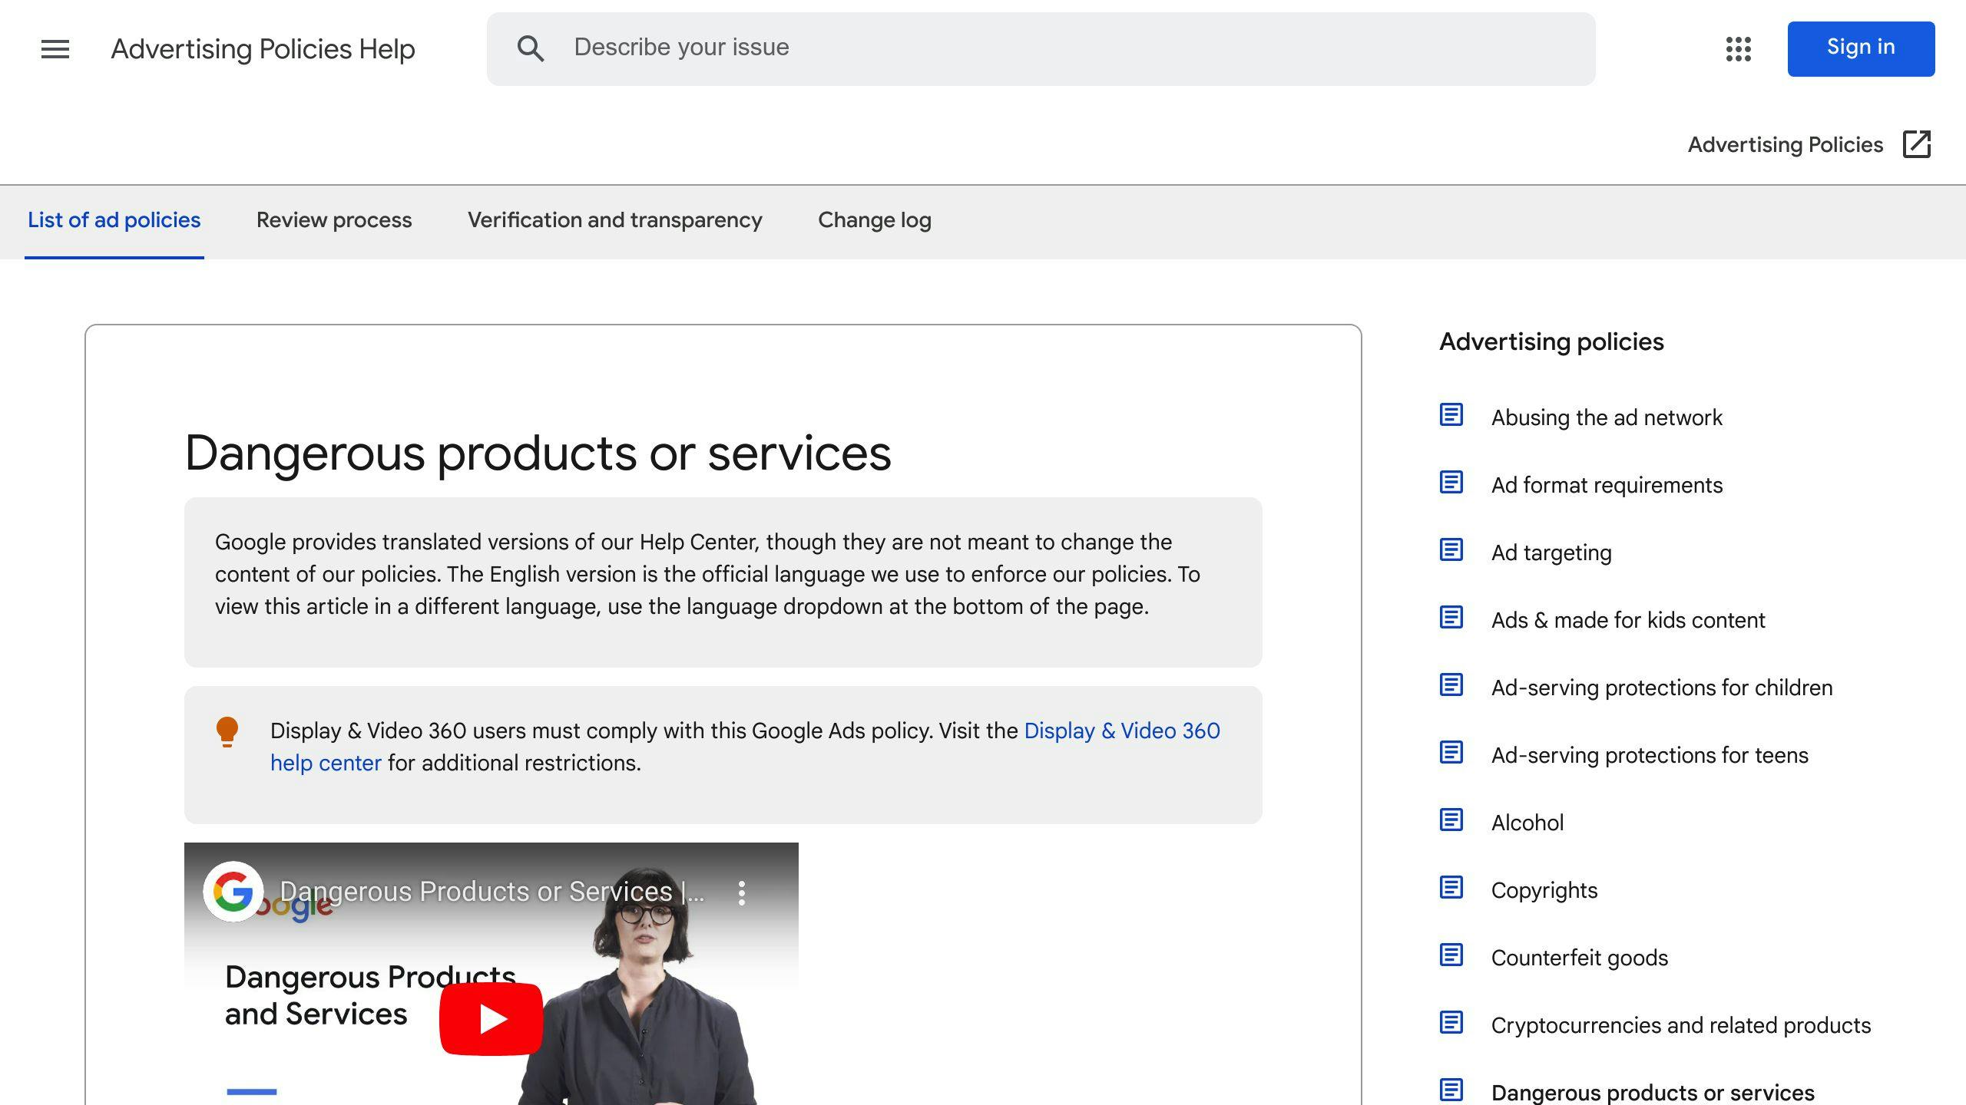
Task: Open the Ads & made for kids content article
Action: click(1628, 620)
